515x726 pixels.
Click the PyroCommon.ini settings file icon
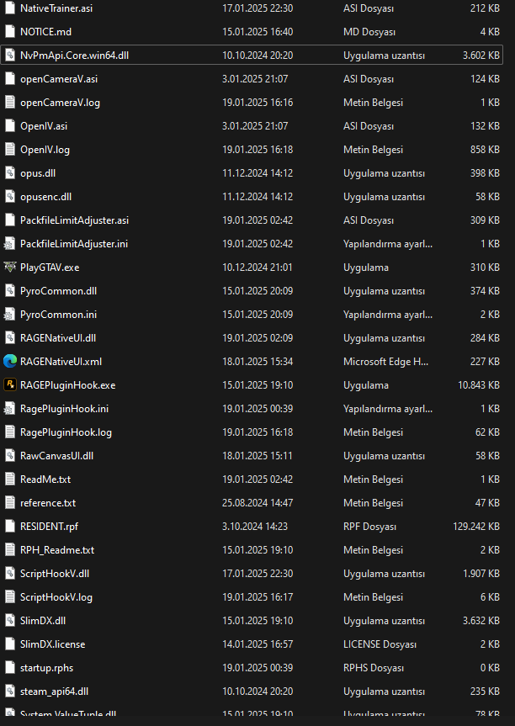[10, 315]
